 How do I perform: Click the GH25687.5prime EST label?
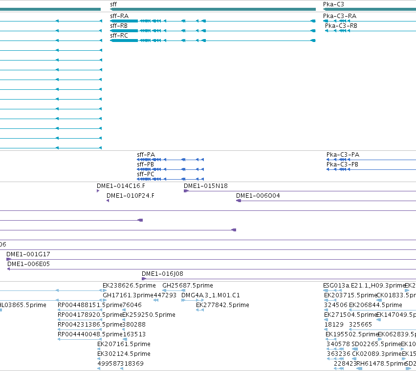(x=188, y=286)
